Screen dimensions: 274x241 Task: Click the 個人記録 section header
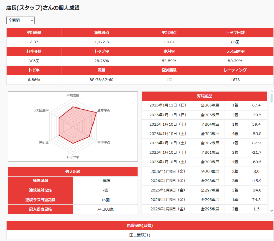[x=73, y=172]
